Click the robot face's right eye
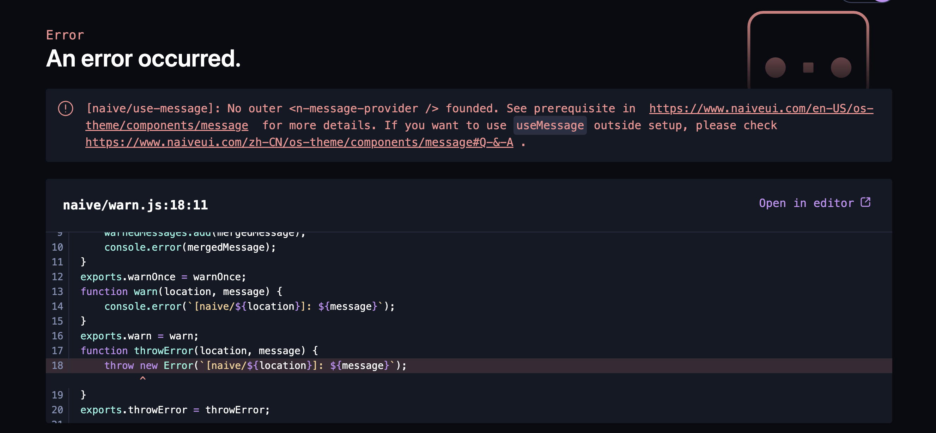936x433 pixels. click(x=841, y=68)
